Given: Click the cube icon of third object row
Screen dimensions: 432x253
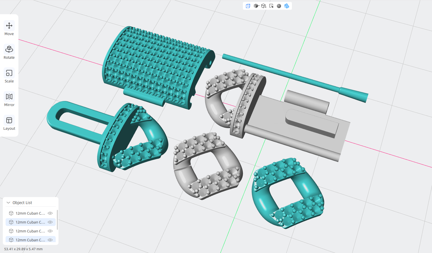Looking at the screenshot, I should (11, 231).
